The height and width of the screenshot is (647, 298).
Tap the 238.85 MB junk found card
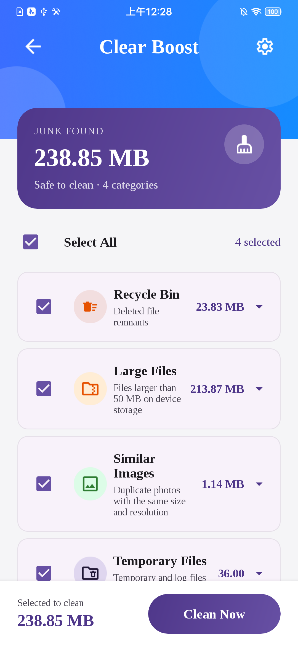149,158
